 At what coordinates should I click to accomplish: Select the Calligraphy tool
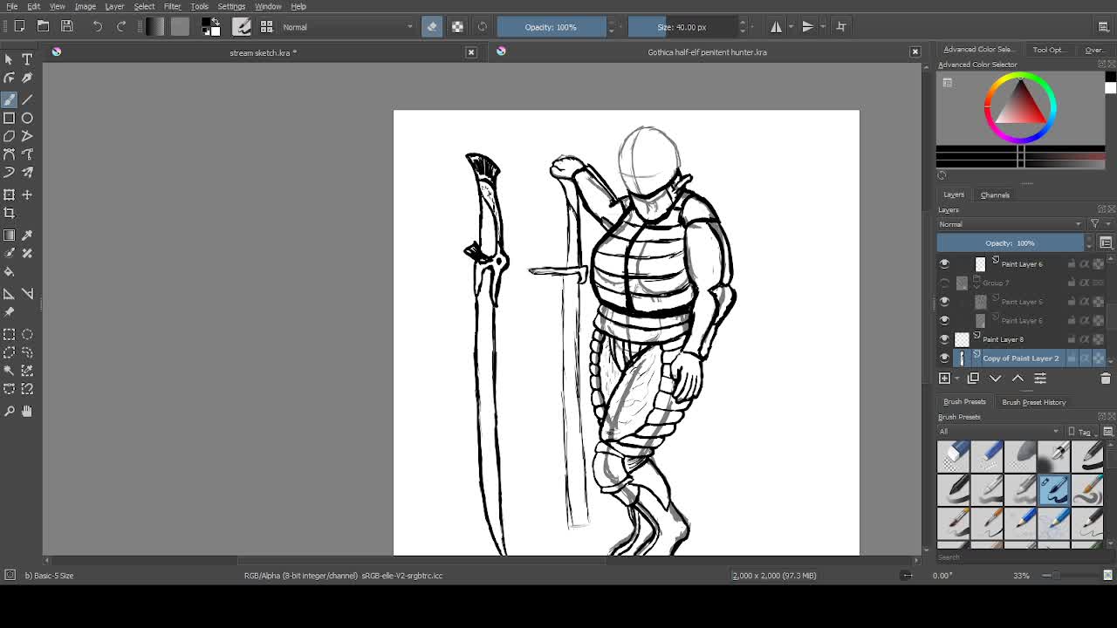(27, 78)
